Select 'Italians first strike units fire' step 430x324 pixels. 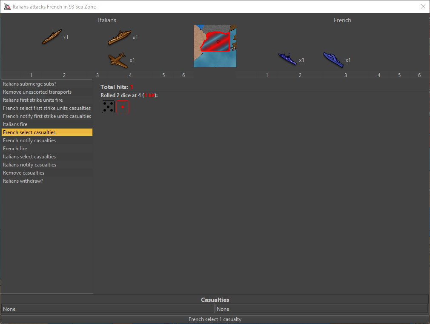coord(47,100)
